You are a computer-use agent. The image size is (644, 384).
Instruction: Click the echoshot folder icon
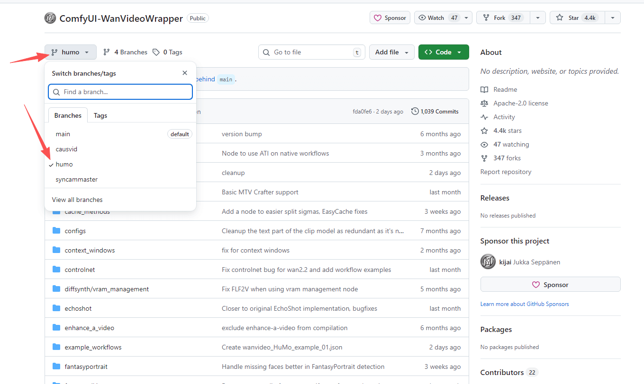pos(56,308)
